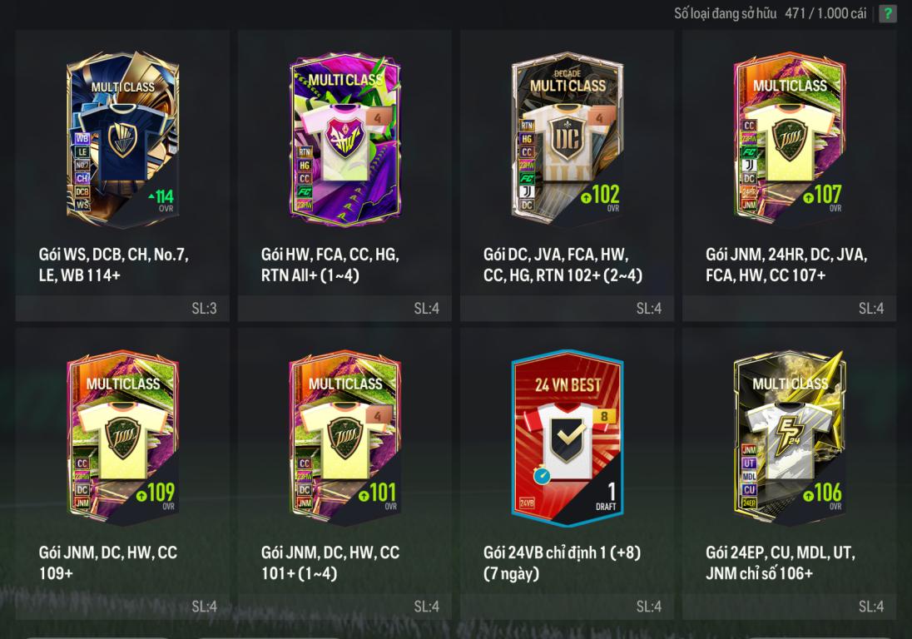The image size is (912, 639).
Task: Click 'Gói WS, DCB, CH, No.7, LE, WB 114+' label
Action: [x=114, y=265]
